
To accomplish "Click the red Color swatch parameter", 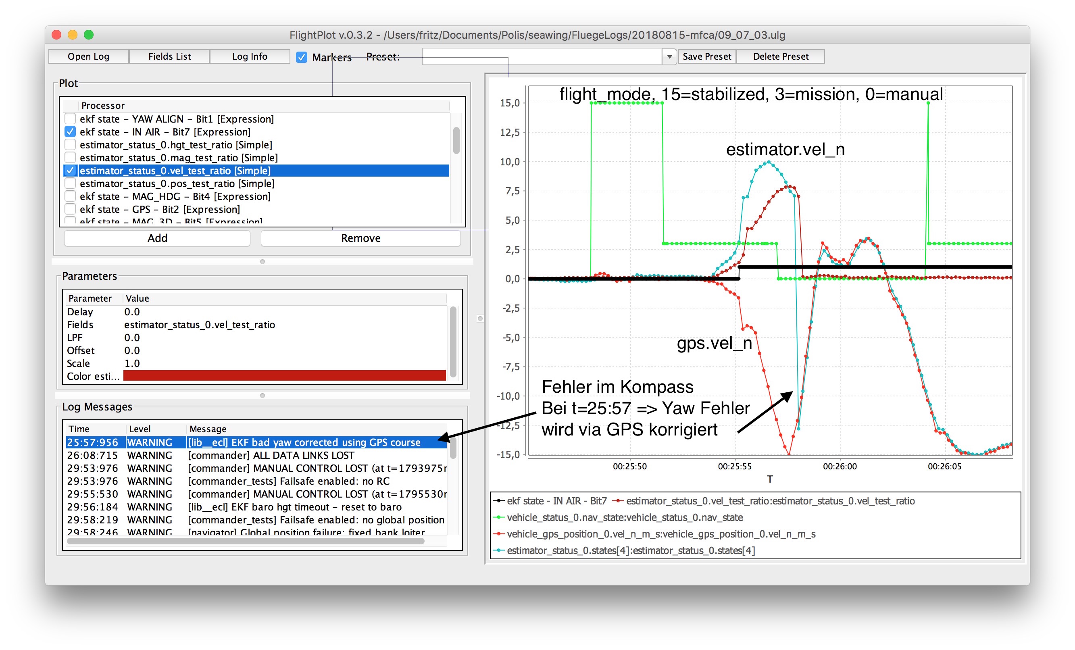I will pos(284,375).
